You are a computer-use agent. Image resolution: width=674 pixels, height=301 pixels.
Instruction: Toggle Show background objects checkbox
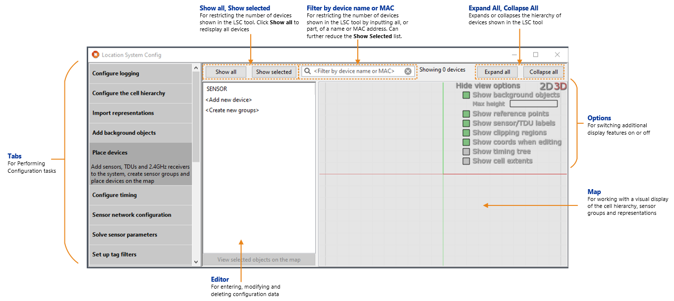[x=466, y=95]
